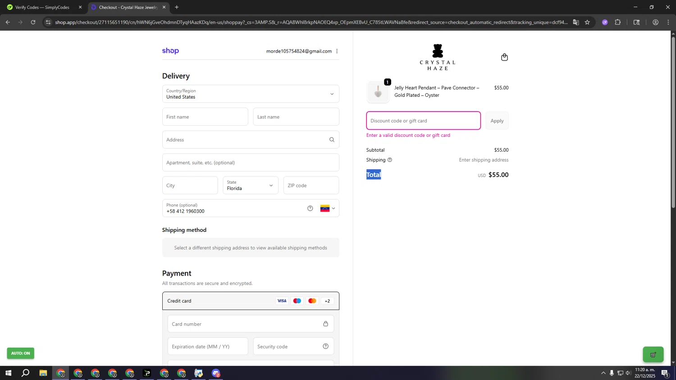Show hidden system tray icons
Image resolution: width=676 pixels, height=380 pixels.
(603, 373)
